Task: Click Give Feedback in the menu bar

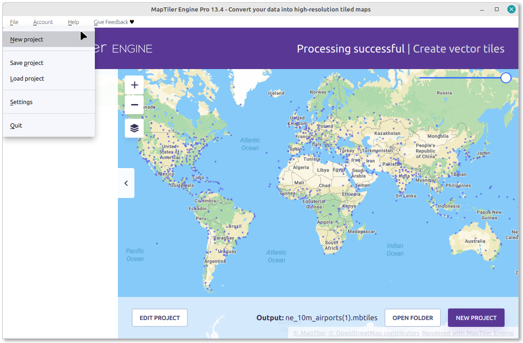Action: coord(114,22)
